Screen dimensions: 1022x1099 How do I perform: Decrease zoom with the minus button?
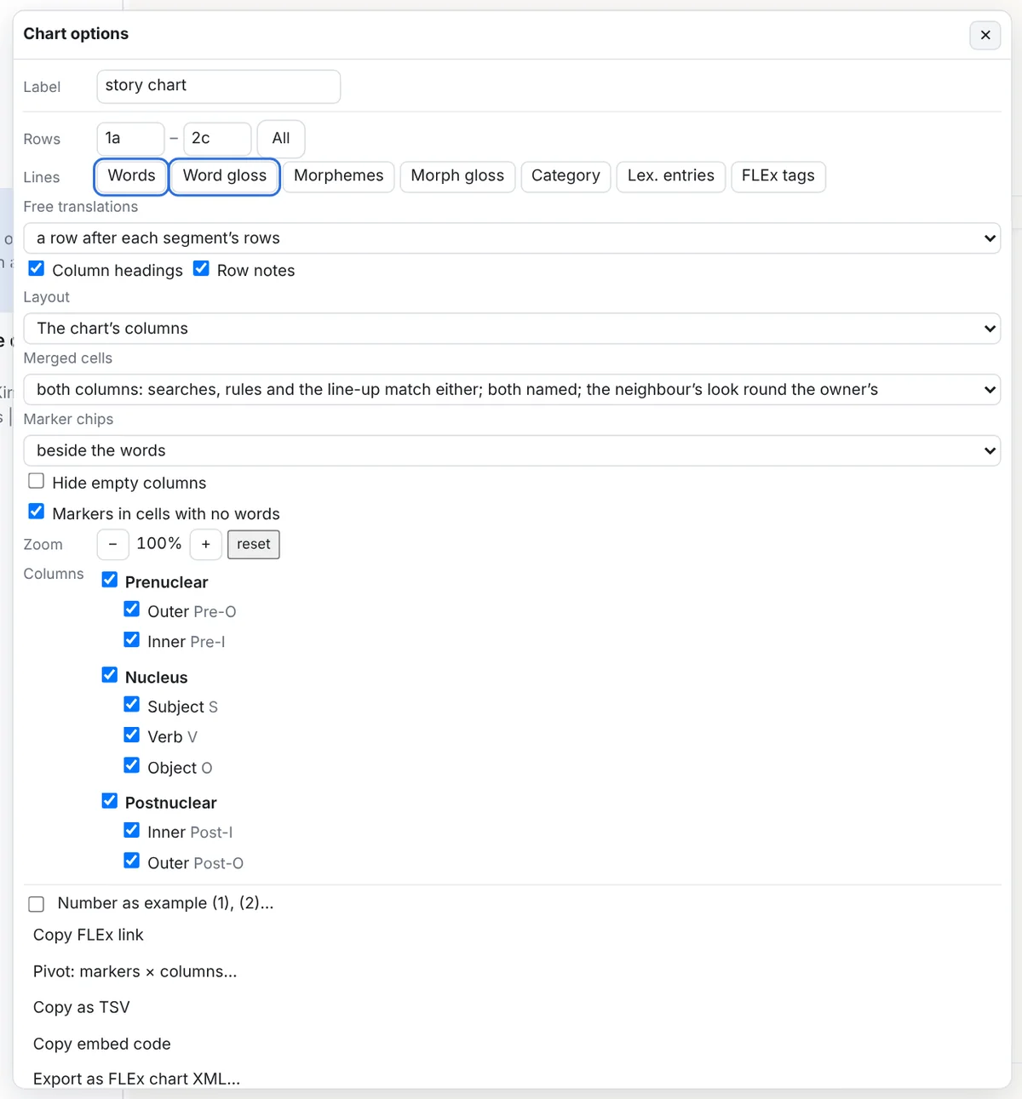point(113,545)
